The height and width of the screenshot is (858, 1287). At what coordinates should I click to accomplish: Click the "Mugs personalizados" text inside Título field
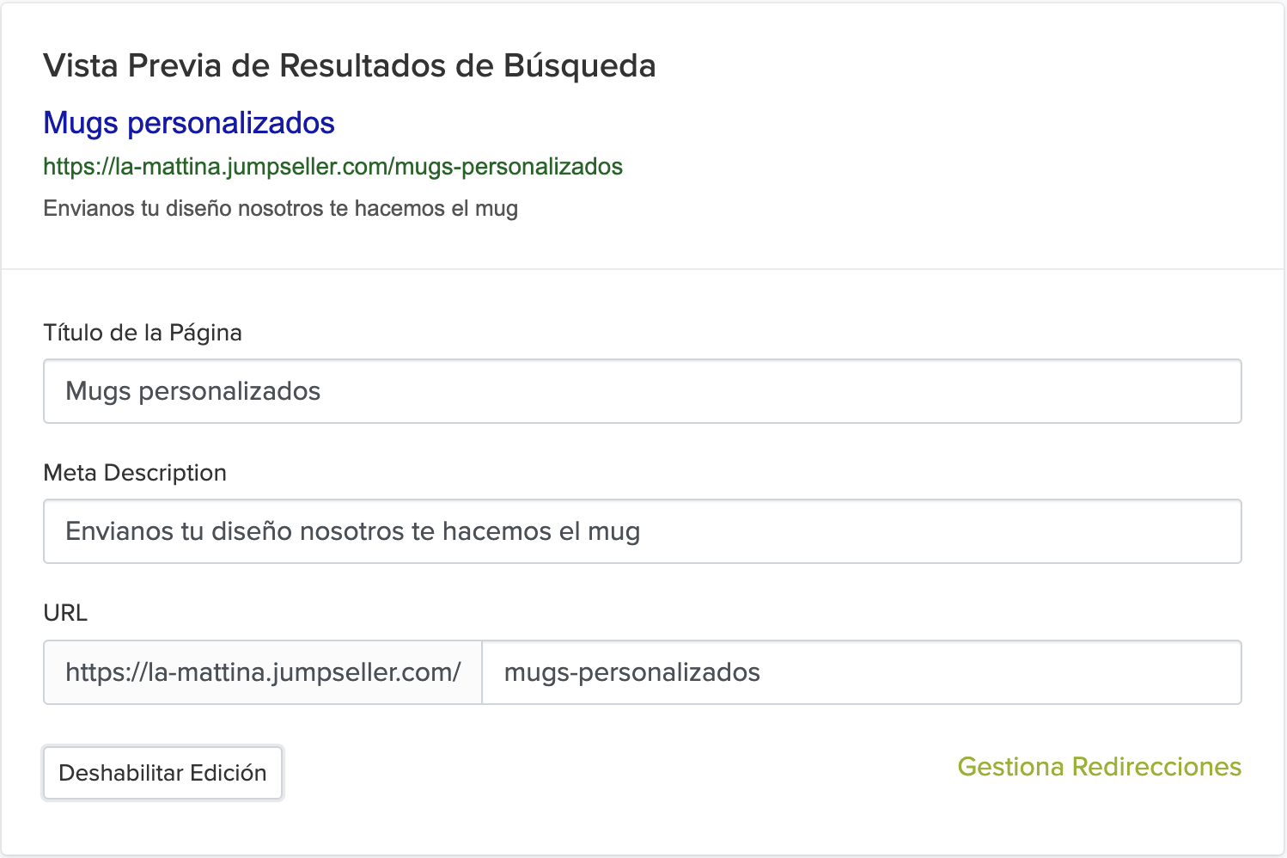(x=193, y=392)
